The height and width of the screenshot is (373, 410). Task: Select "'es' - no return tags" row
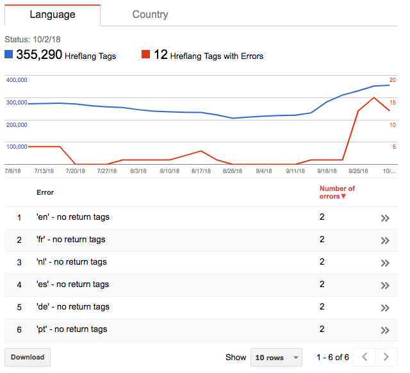click(201, 285)
